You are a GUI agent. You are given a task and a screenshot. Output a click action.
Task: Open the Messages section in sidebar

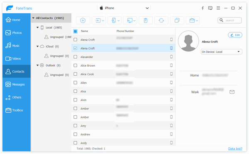17,84
